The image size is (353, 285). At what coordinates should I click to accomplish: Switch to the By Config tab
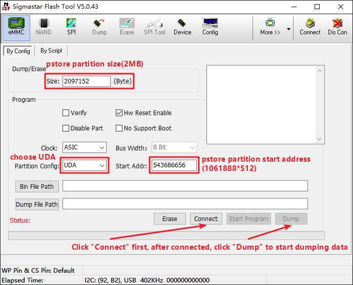(18, 51)
